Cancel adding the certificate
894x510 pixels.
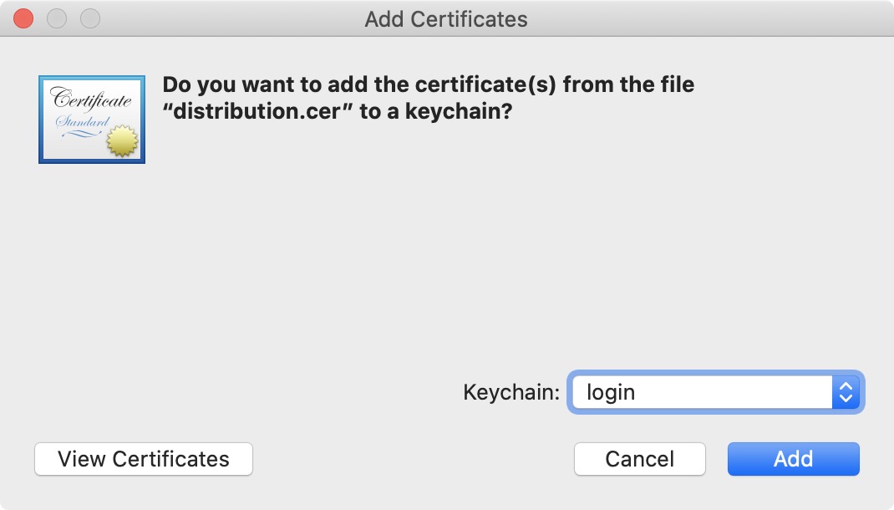click(x=640, y=459)
